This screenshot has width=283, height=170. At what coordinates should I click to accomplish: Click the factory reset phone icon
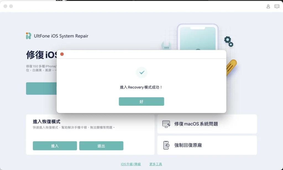[x=166, y=145]
